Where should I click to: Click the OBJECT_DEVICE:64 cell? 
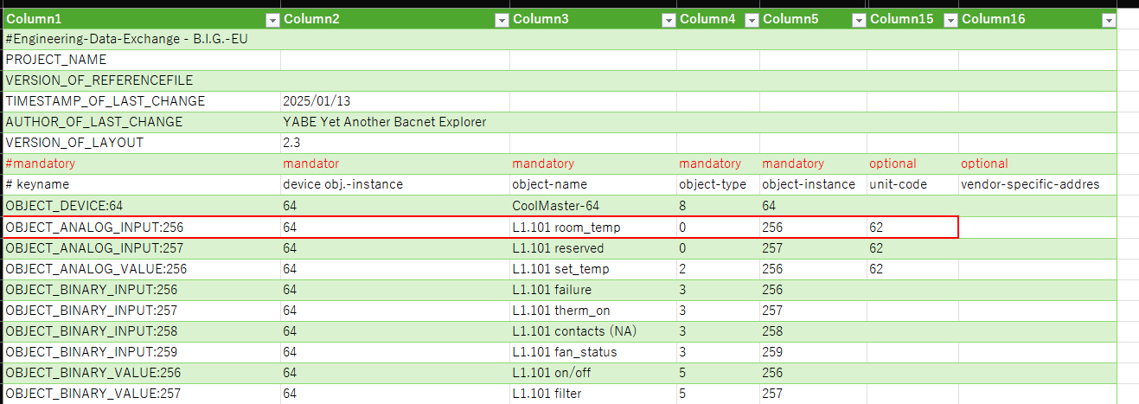[142, 206]
